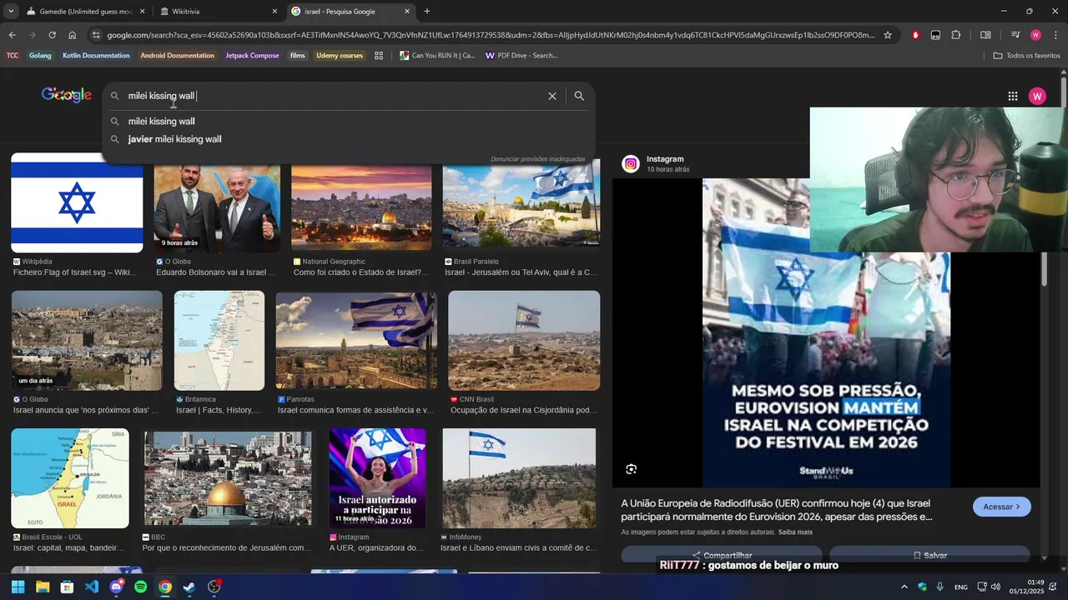Open the PDF Drive bookmark
The height and width of the screenshot is (600, 1068).
pyautogui.click(x=521, y=56)
